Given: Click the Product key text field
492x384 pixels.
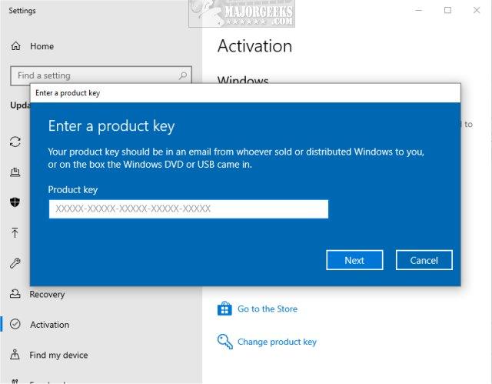Looking at the screenshot, I should 188,209.
